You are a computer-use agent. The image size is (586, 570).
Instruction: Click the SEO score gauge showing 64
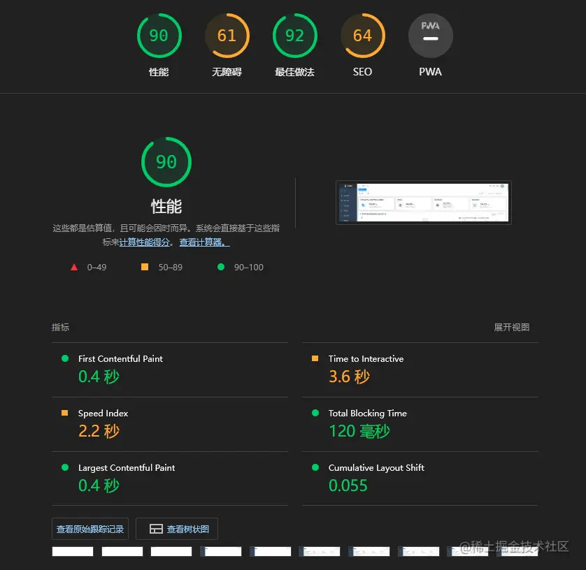(363, 36)
